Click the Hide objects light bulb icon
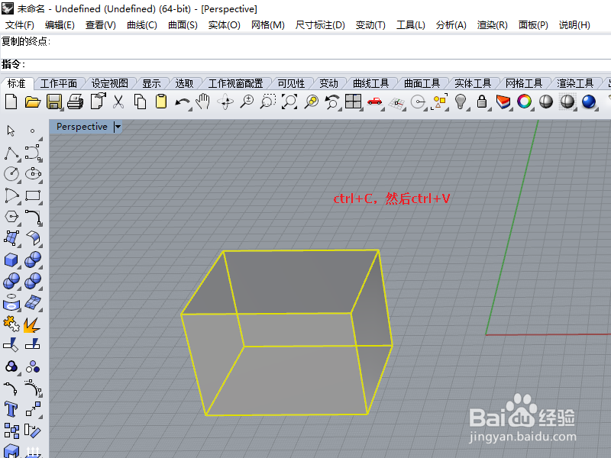Viewport: 611px width, 458px height. 461,102
